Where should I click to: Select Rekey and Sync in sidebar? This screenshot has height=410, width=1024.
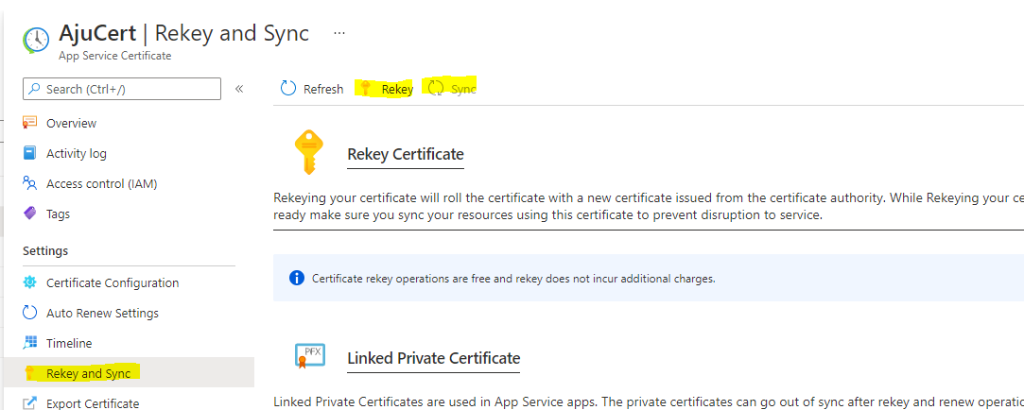pos(88,373)
